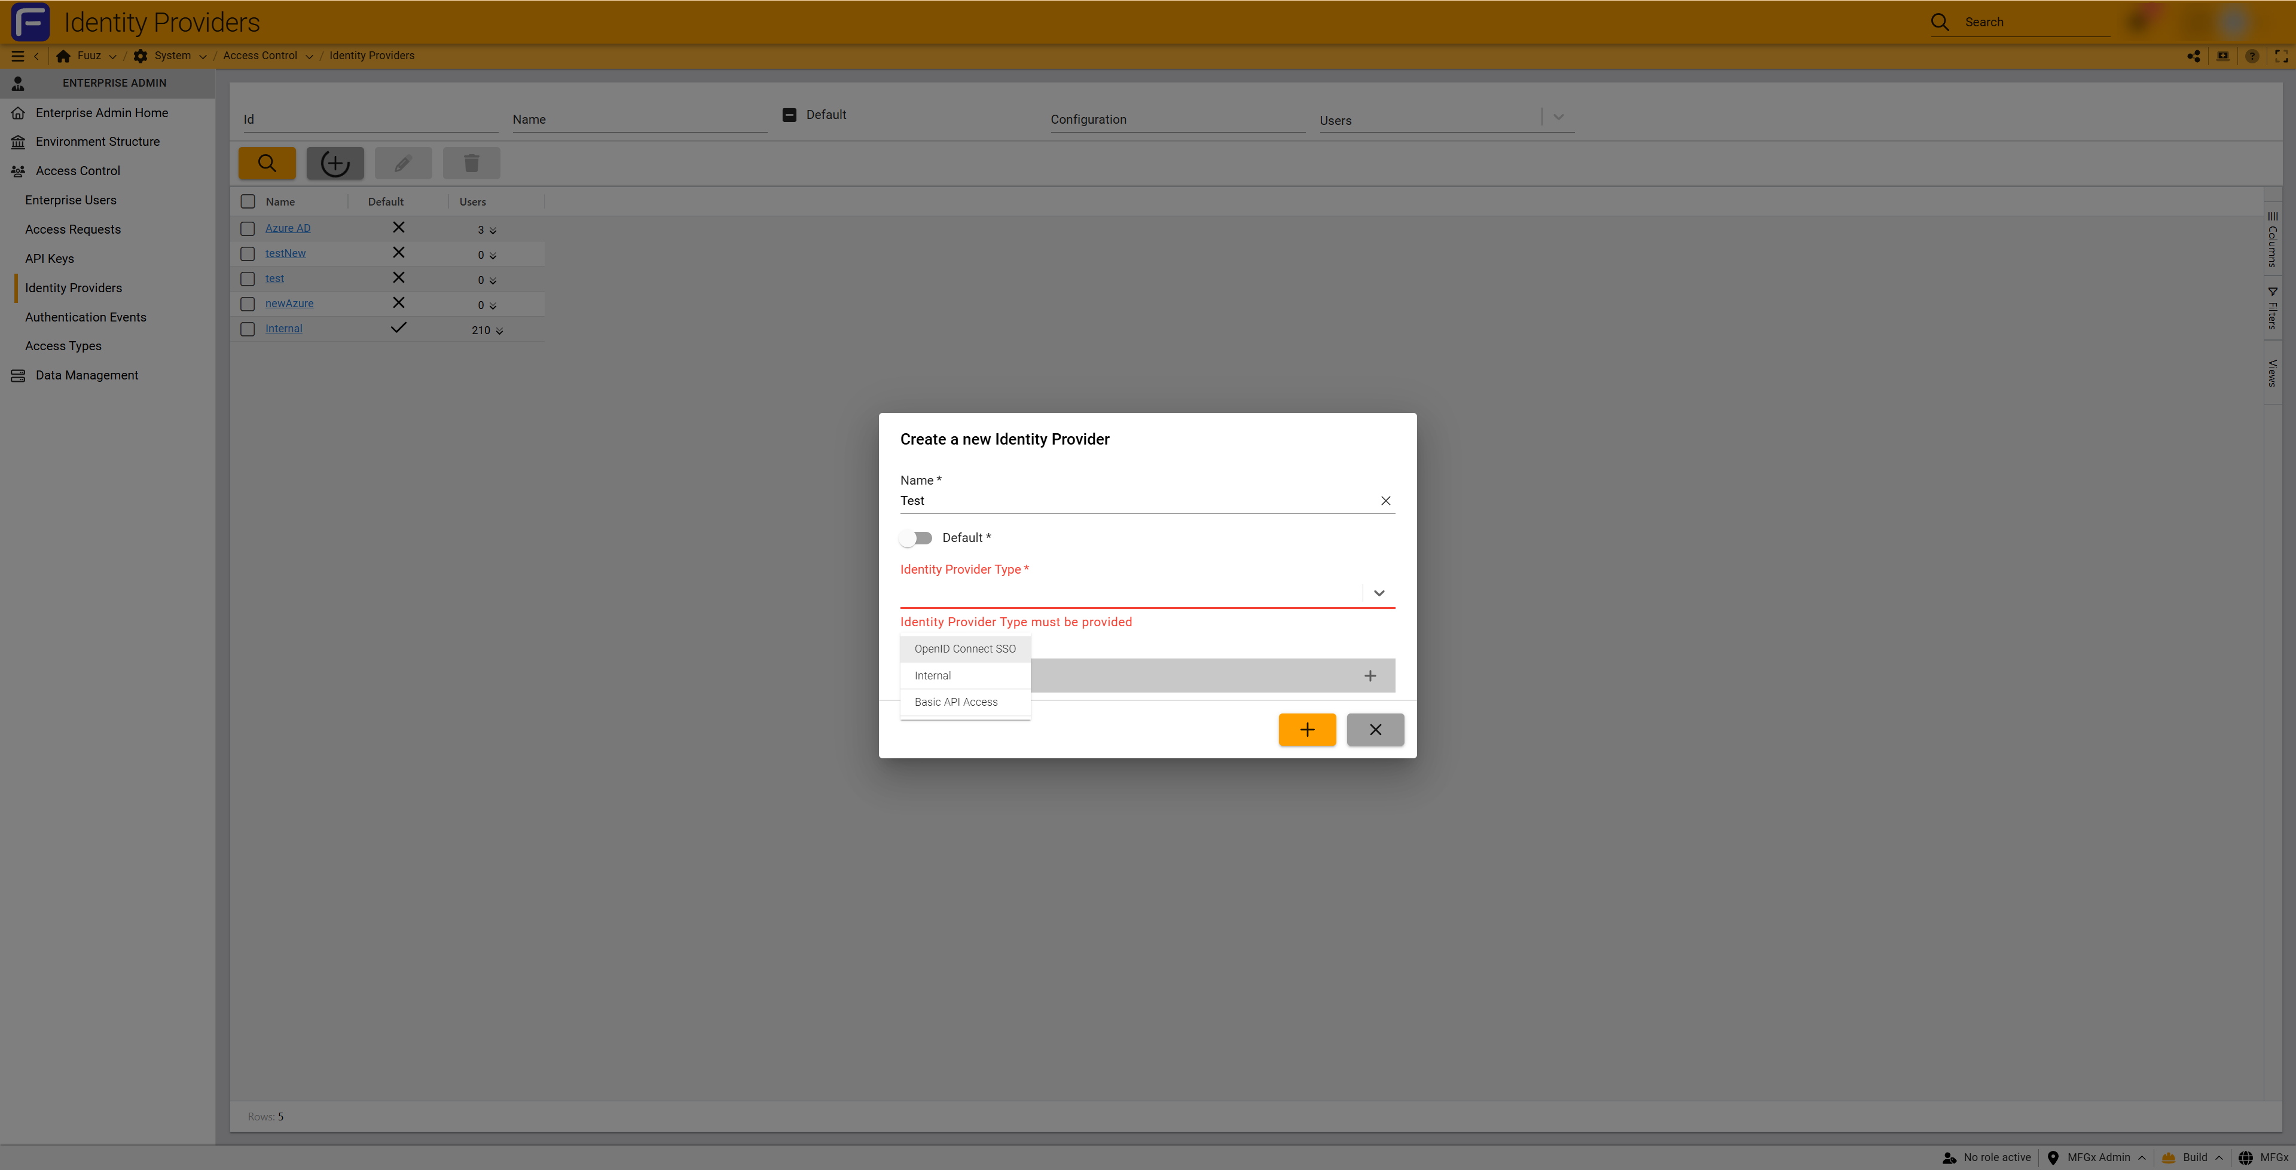Click the Configuration filter field
The height and width of the screenshot is (1170, 2296).
(1177, 120)
